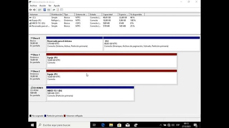Image resolution: width=229 pixels, height=128 pixels.
Task: Click the blue Help toolbar icon
Action: [x=45, y=10]
